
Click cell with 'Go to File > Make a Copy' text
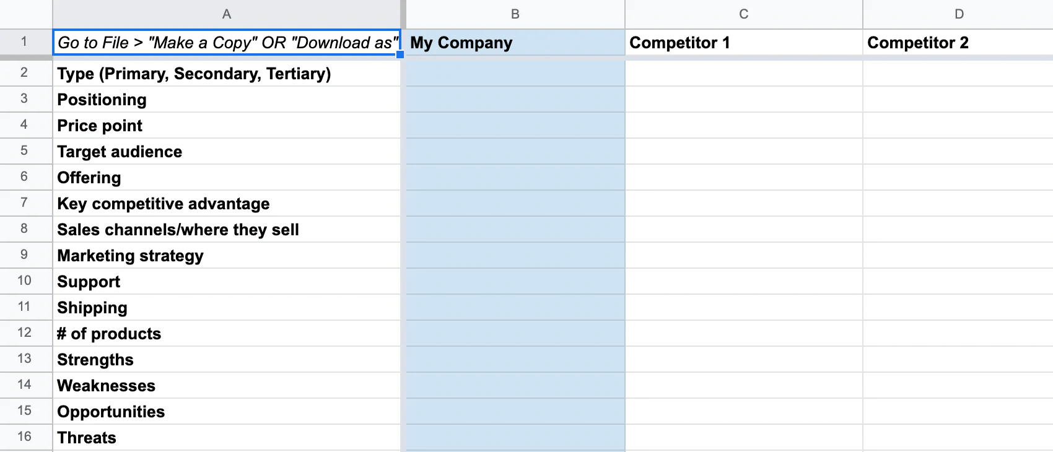227,42
